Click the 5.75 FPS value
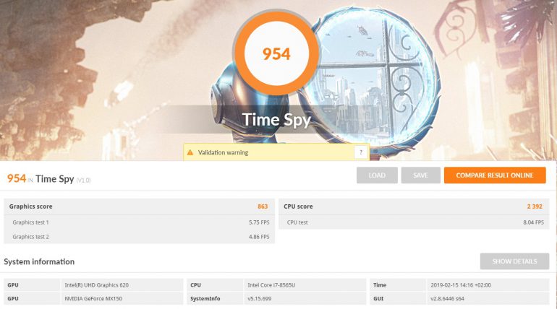This screenshot has height=309, width=557. (259, 222)
